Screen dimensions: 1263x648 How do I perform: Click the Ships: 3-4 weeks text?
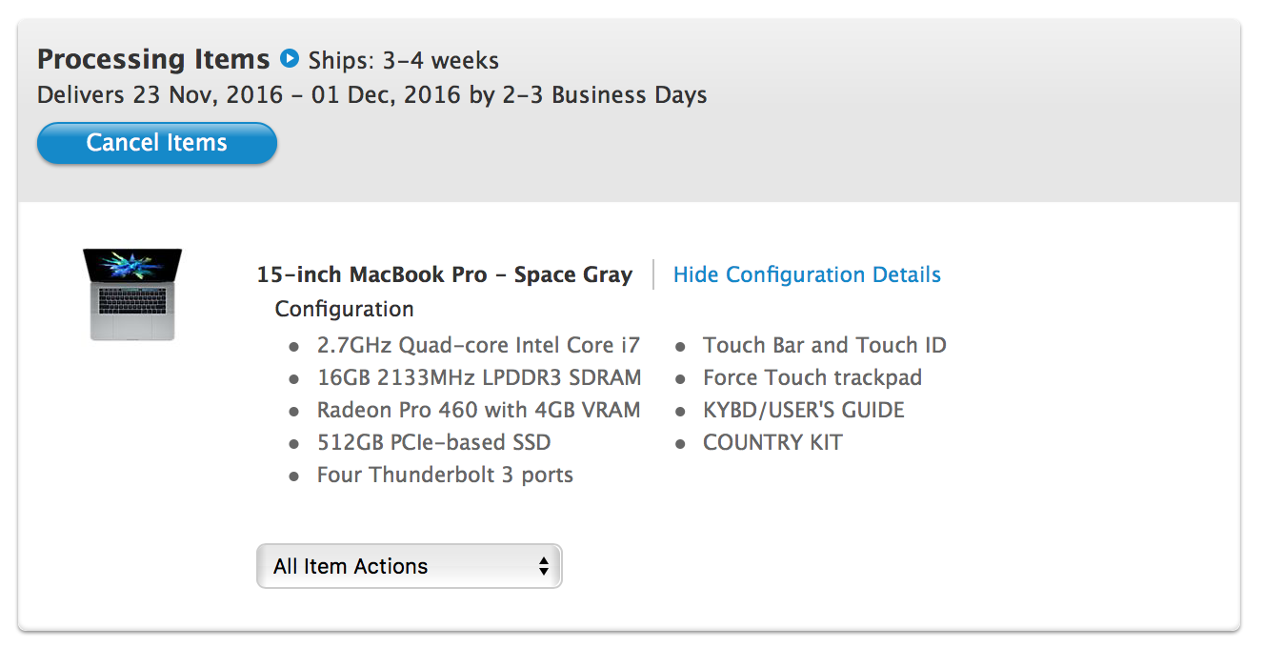tap(404, 61)
